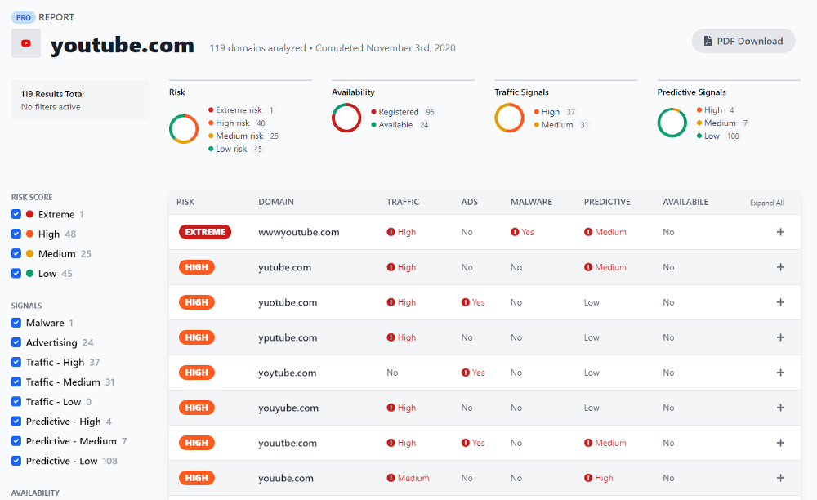Click the youtube.com domain heading
This screenshot has height=500, width=817.
coord(123,46)
